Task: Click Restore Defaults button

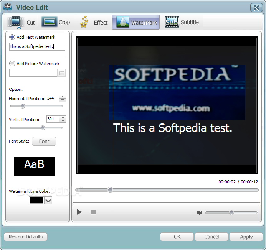Action: tap(26, 237)
